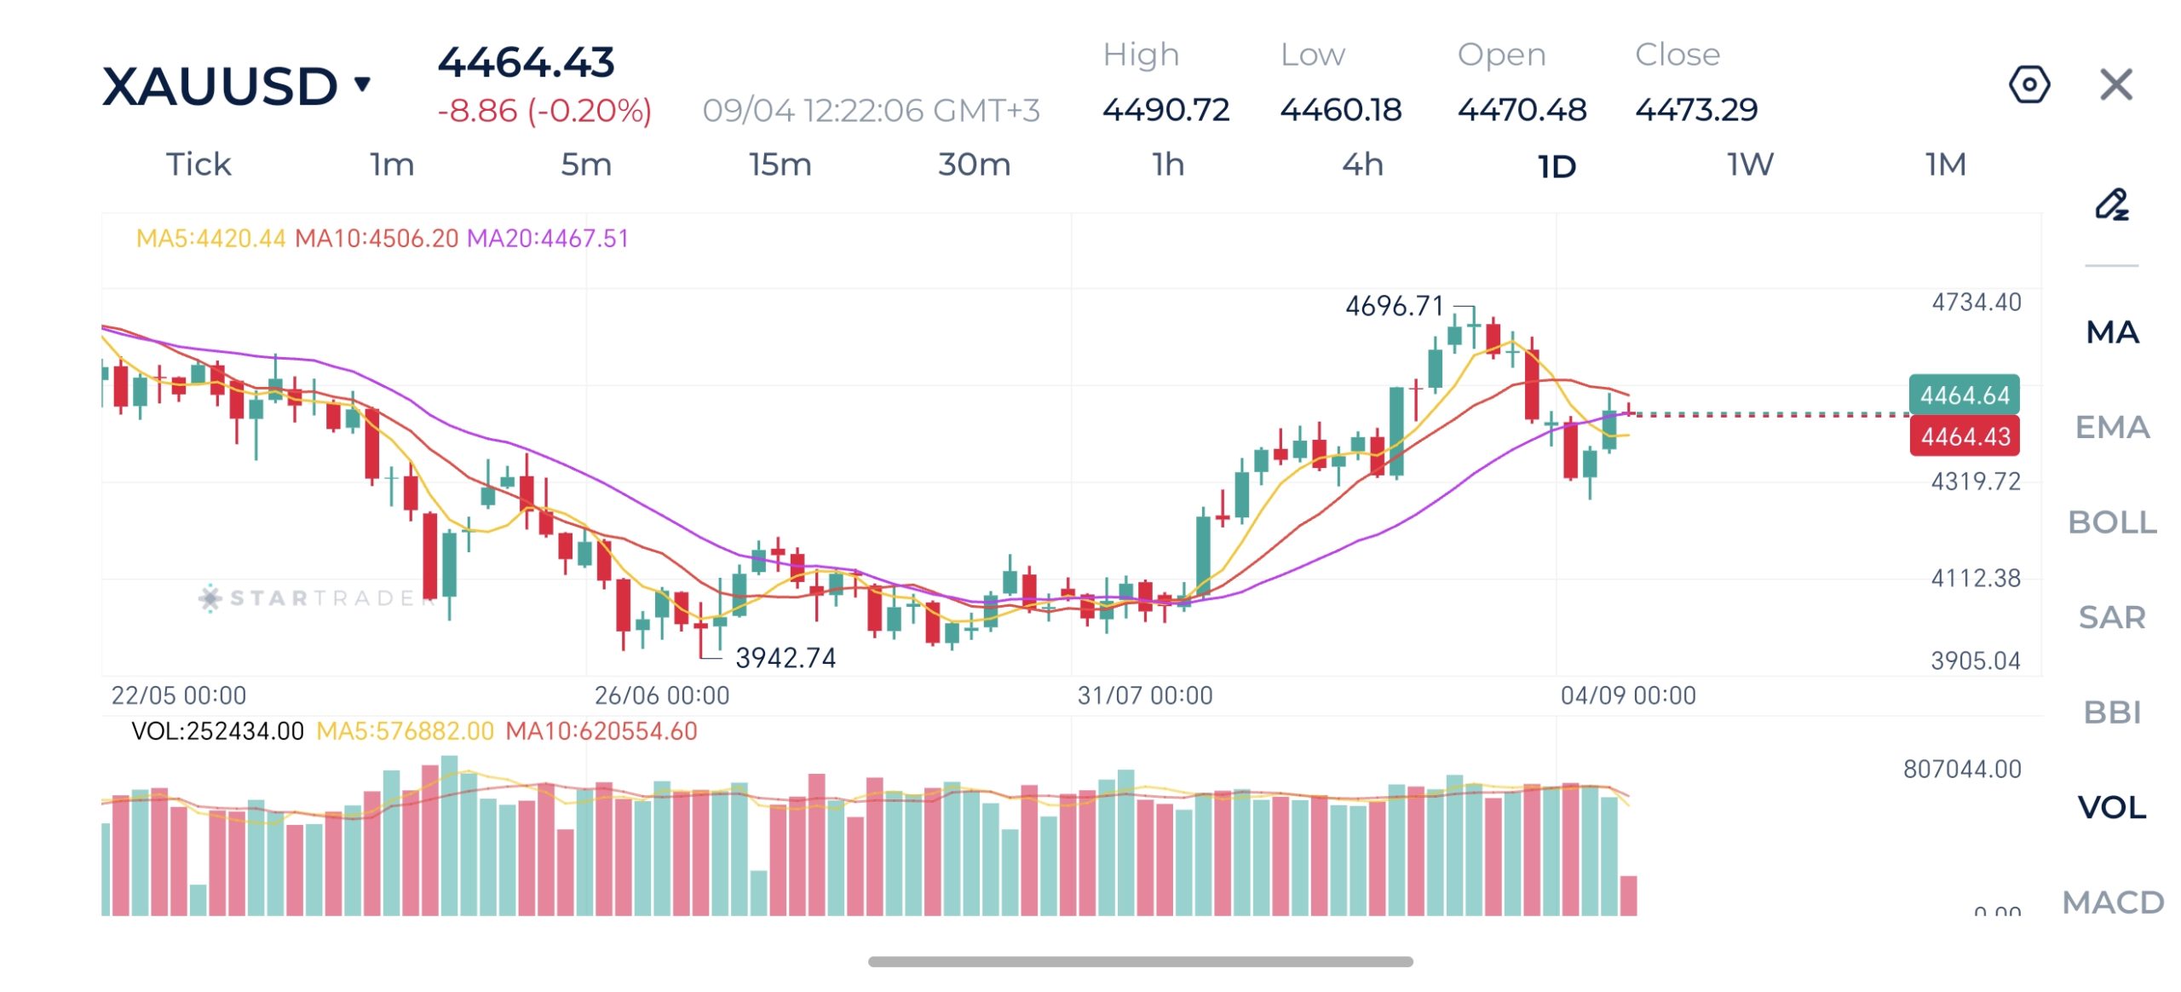Toggle the VOL sub-indicator
The image size is (2181, 992).
pos(2112,807)
